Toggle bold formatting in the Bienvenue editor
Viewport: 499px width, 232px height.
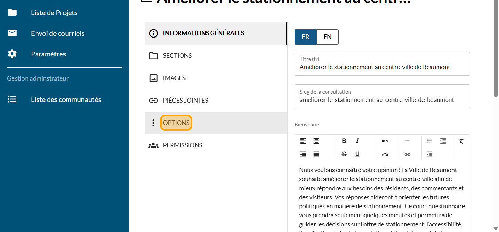pos(344,141)
